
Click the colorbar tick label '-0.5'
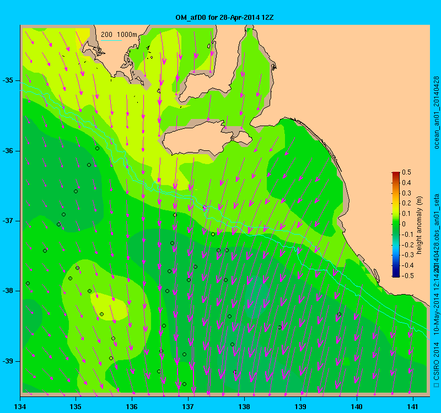click(x=407, y=276)
